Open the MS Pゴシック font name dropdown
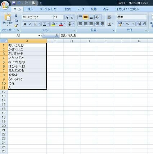The image size is (153, 154). click(52, 17)
